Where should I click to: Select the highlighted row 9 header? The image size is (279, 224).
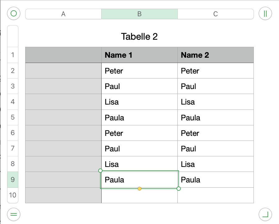click(x=13, y=180)
